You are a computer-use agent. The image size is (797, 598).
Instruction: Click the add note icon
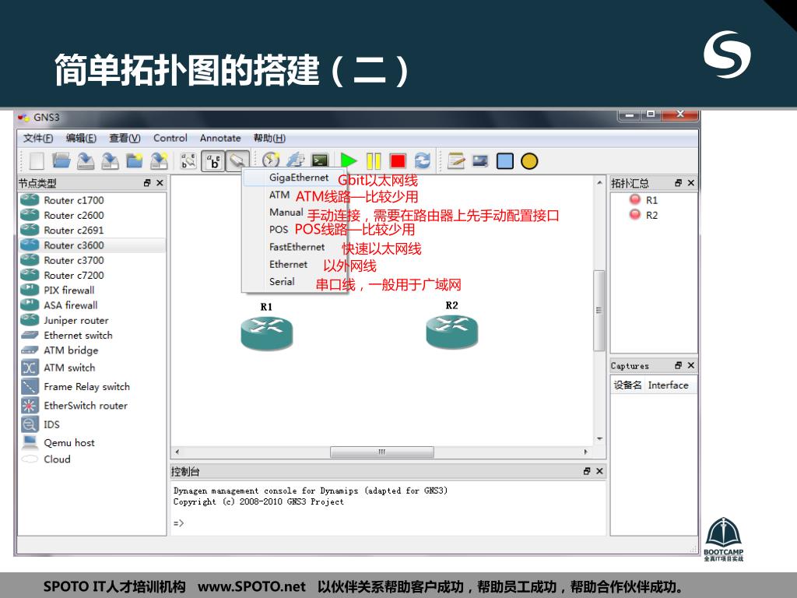456,160
